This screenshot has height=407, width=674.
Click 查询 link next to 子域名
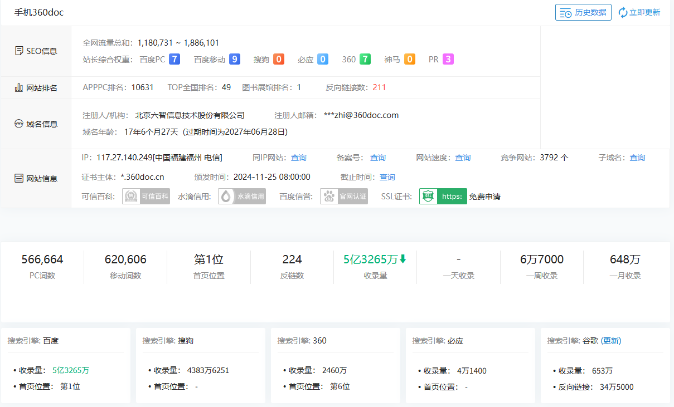pyautogui.click(x=637, y=158)
